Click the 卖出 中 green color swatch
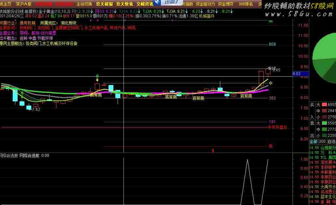Image resolution: width=336 pixels, height=205 pixels. coord(324,129)
